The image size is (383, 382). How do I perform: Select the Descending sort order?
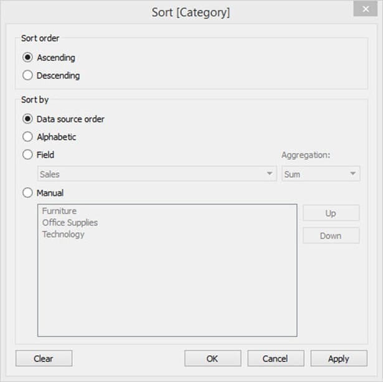[27, 75]
